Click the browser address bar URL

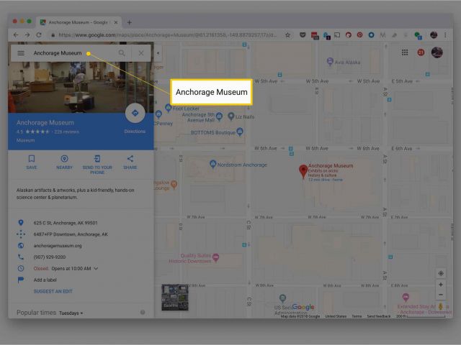coord(167,35)
